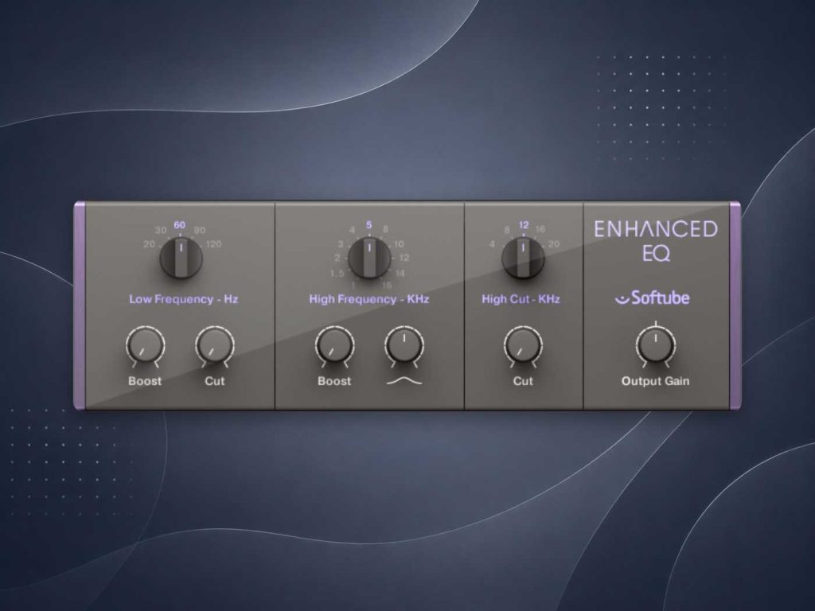Select highlighted 12 kHz High Cut value
Viewport: 815px width, 611px height.
(x=524, y=225)
